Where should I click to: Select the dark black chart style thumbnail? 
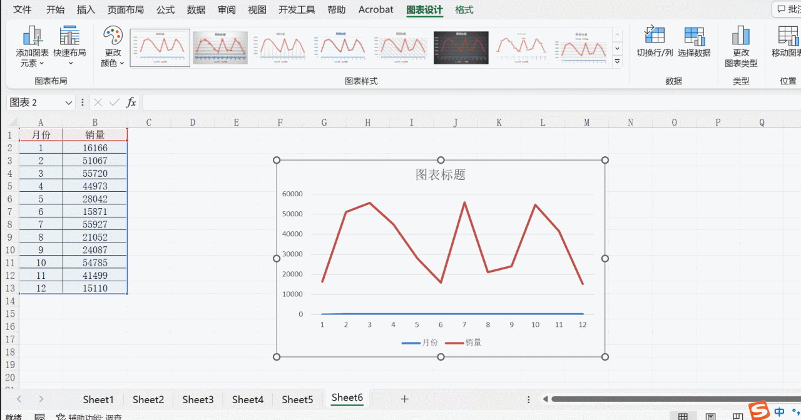461,47
